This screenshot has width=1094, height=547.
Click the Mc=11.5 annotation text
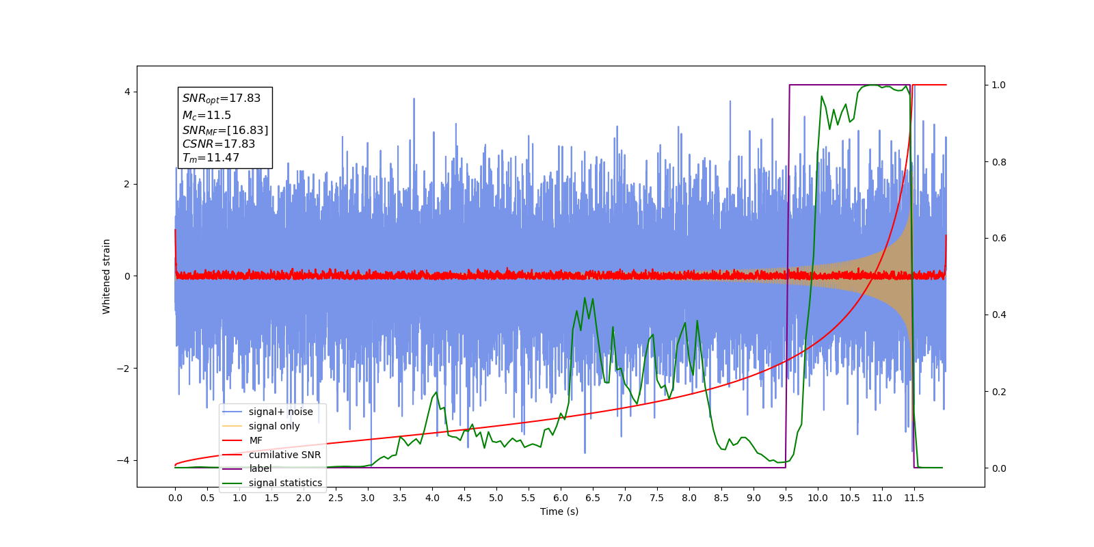click(x=206, y=116)
